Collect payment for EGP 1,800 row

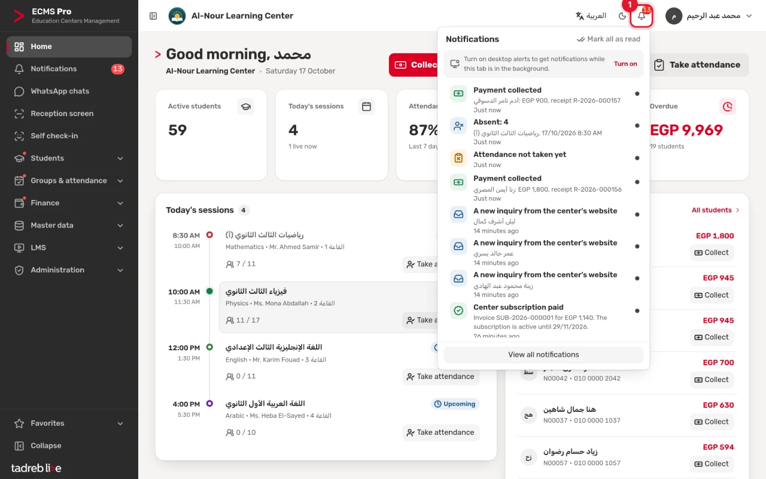tap(712, 253)
